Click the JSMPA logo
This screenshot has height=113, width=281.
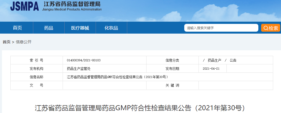pos(25,7)
